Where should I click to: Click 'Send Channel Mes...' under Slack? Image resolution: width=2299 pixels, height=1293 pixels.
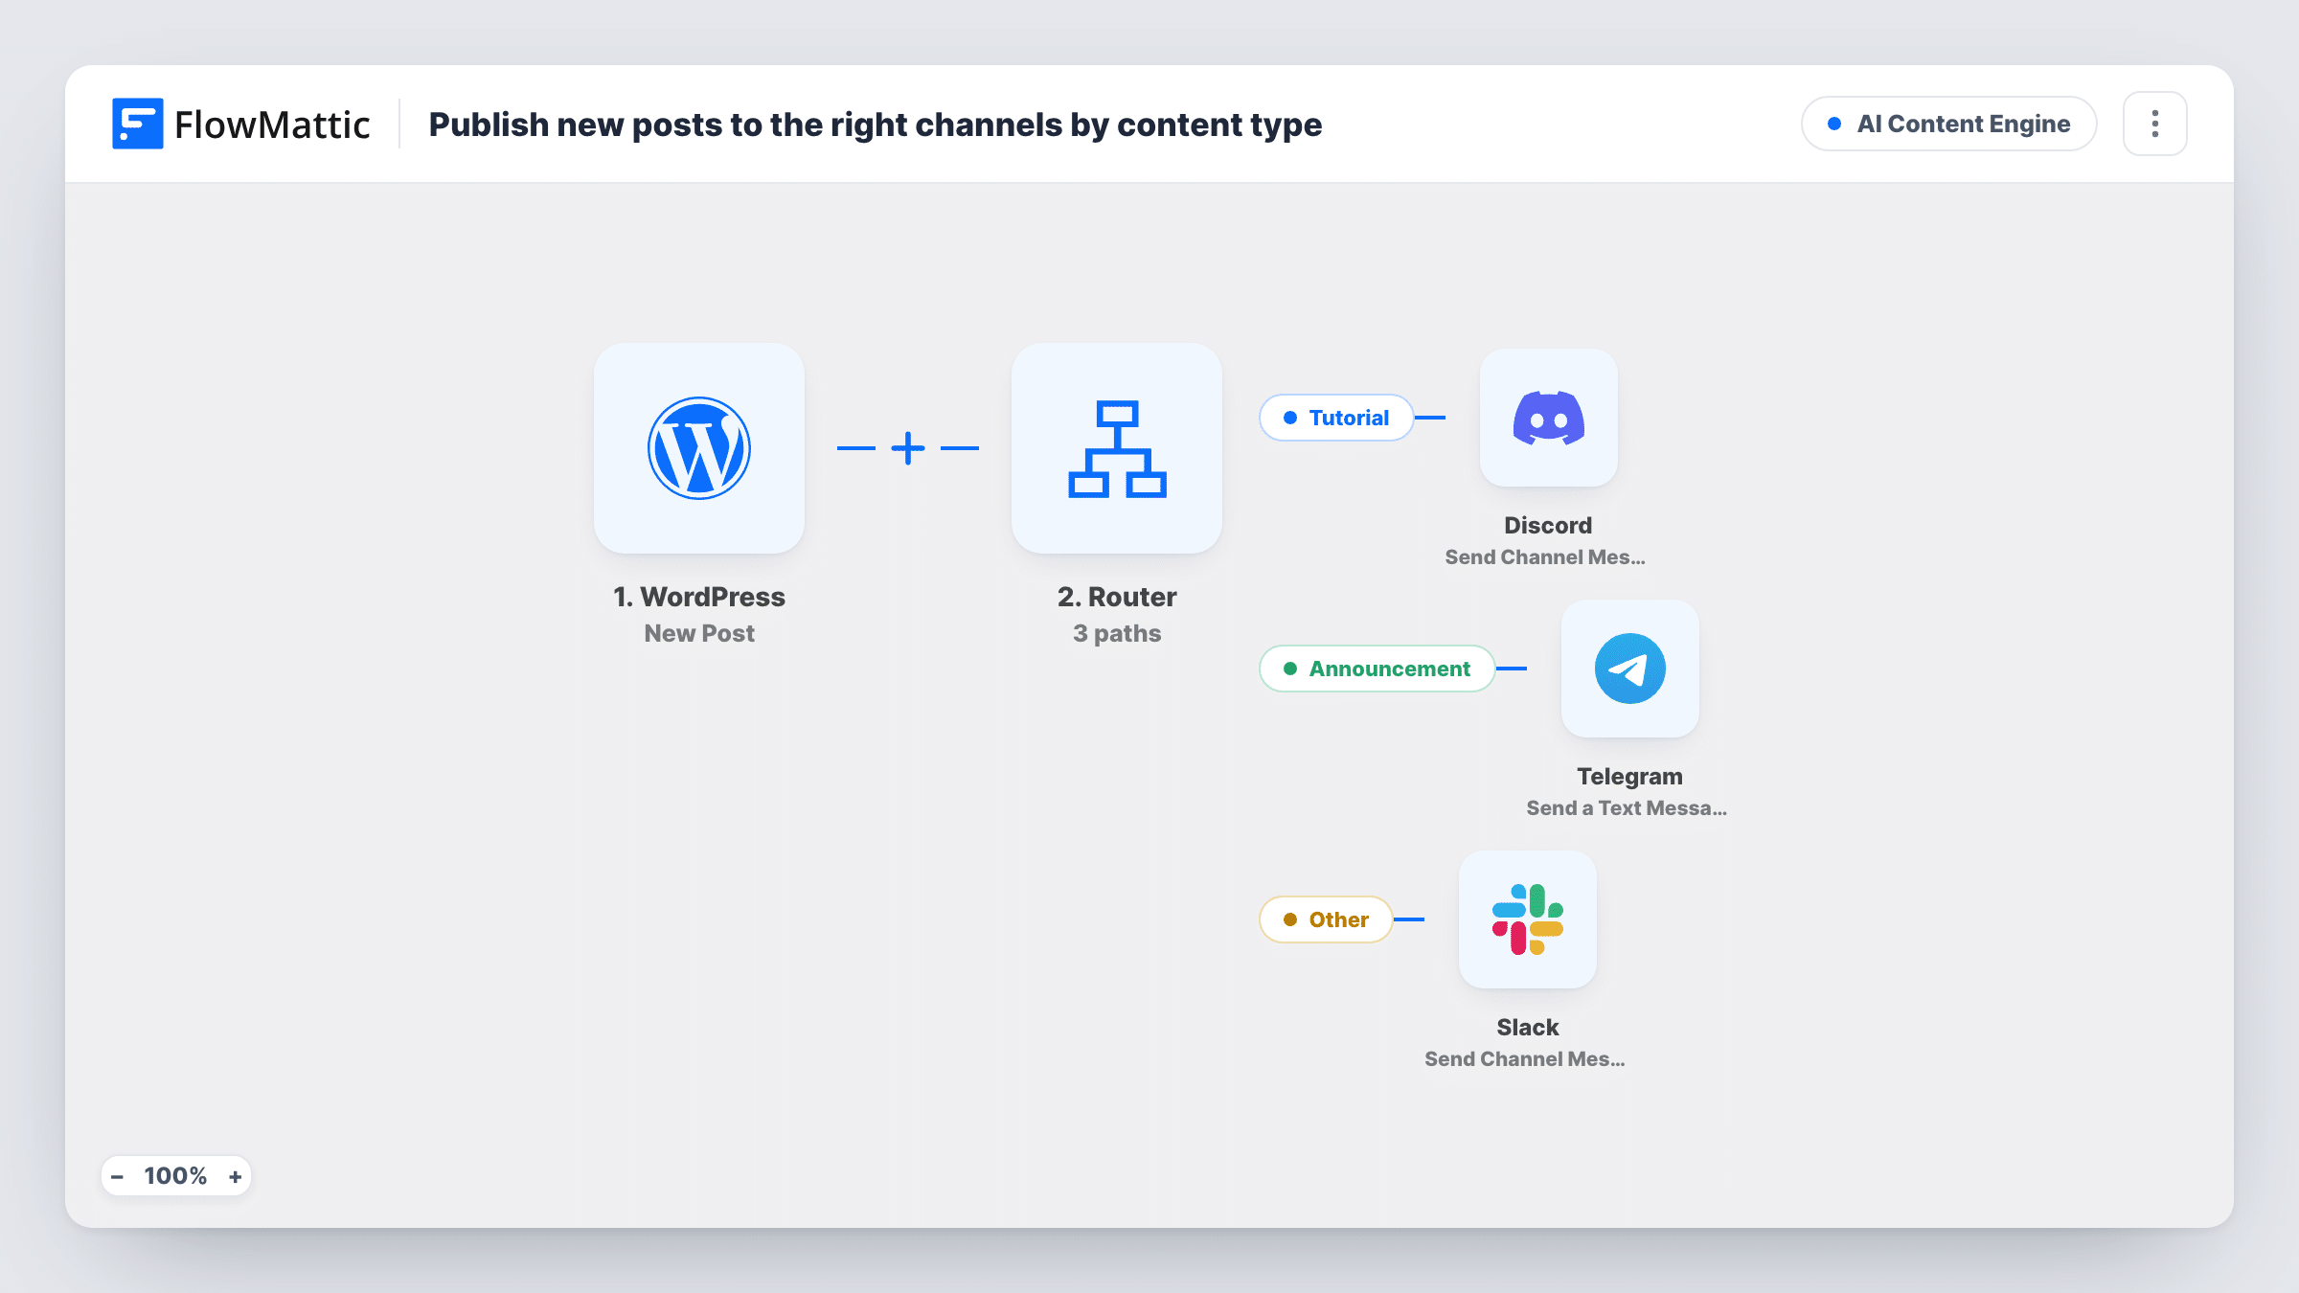tap(1525, 1058)
